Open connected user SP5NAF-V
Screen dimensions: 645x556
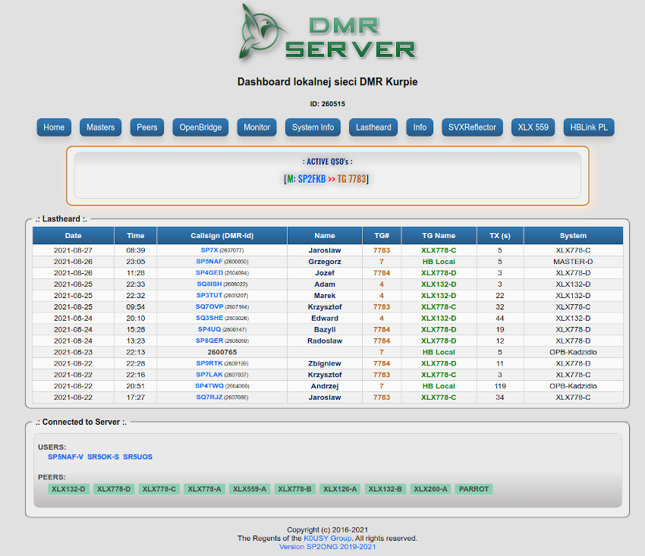65,457
